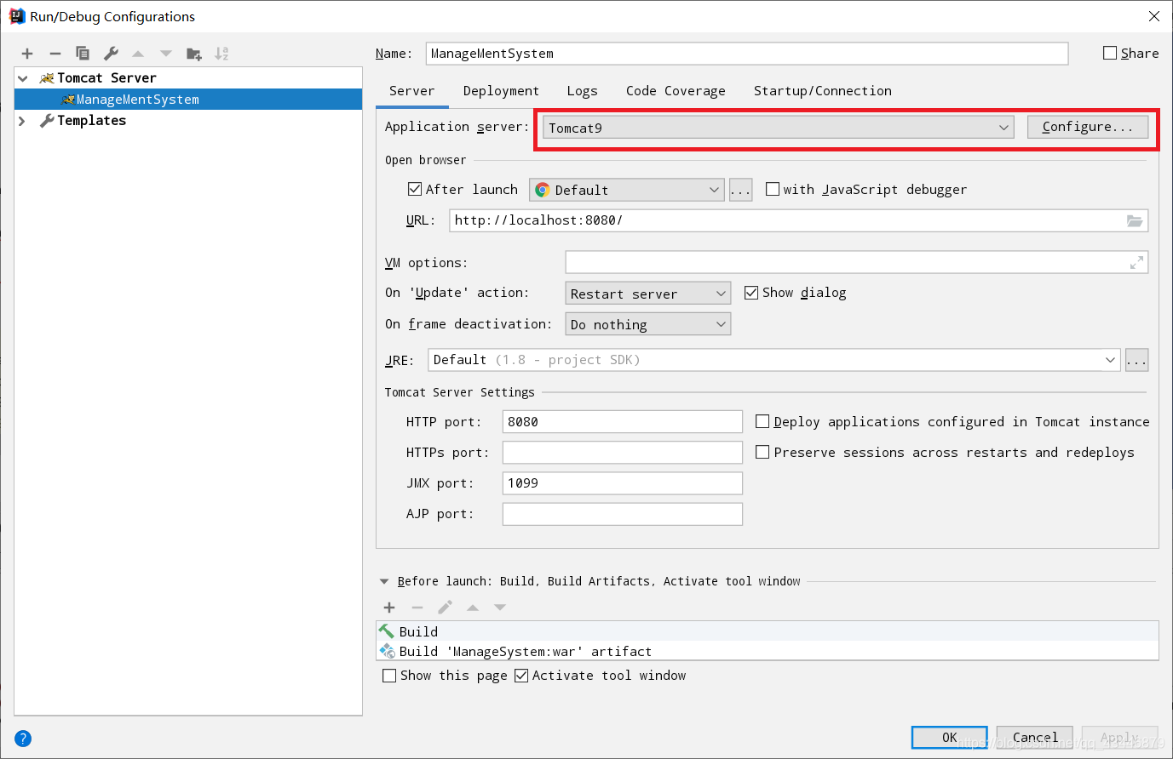The height and width of the screenshot is (759, 1173).
Task: Select ManageMentSystem configuration in tree
Action: [188, 100]
